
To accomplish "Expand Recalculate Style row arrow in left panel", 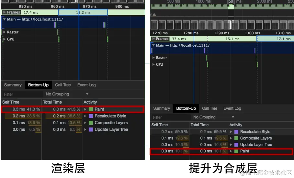I will tap(85, 116).
